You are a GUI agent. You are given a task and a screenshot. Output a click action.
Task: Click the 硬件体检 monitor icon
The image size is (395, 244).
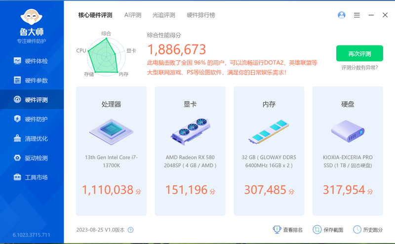point(17,61)
